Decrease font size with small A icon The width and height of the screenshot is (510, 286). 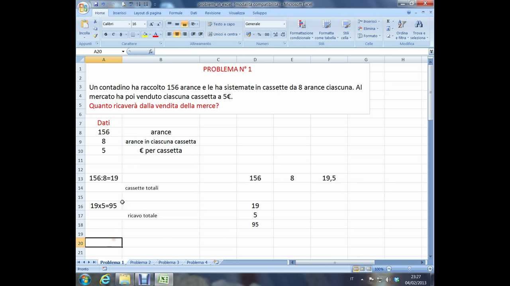pos(159,24)
